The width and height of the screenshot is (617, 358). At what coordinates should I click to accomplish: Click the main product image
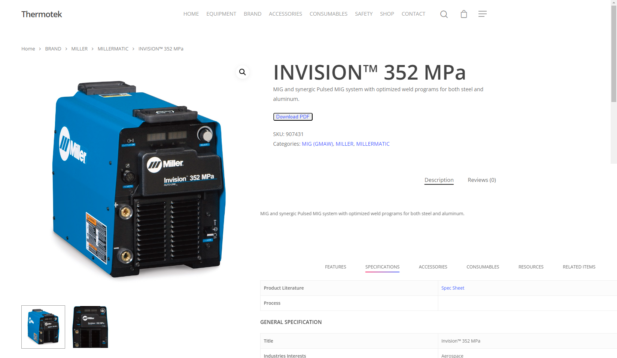point(139,179)
